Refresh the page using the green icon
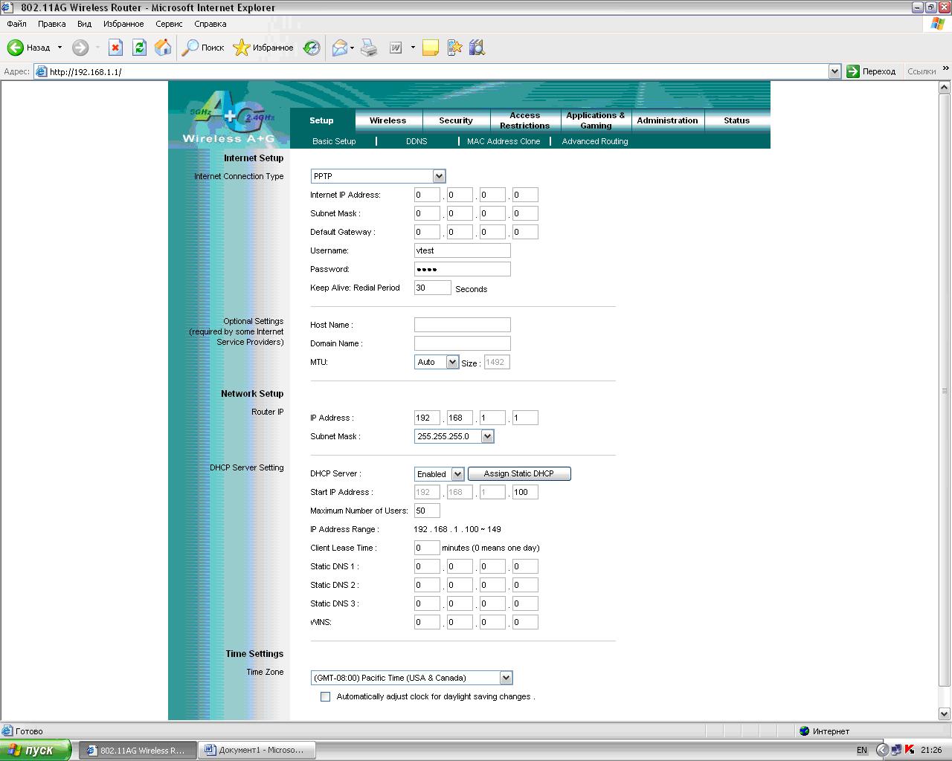 coord(139,48)
